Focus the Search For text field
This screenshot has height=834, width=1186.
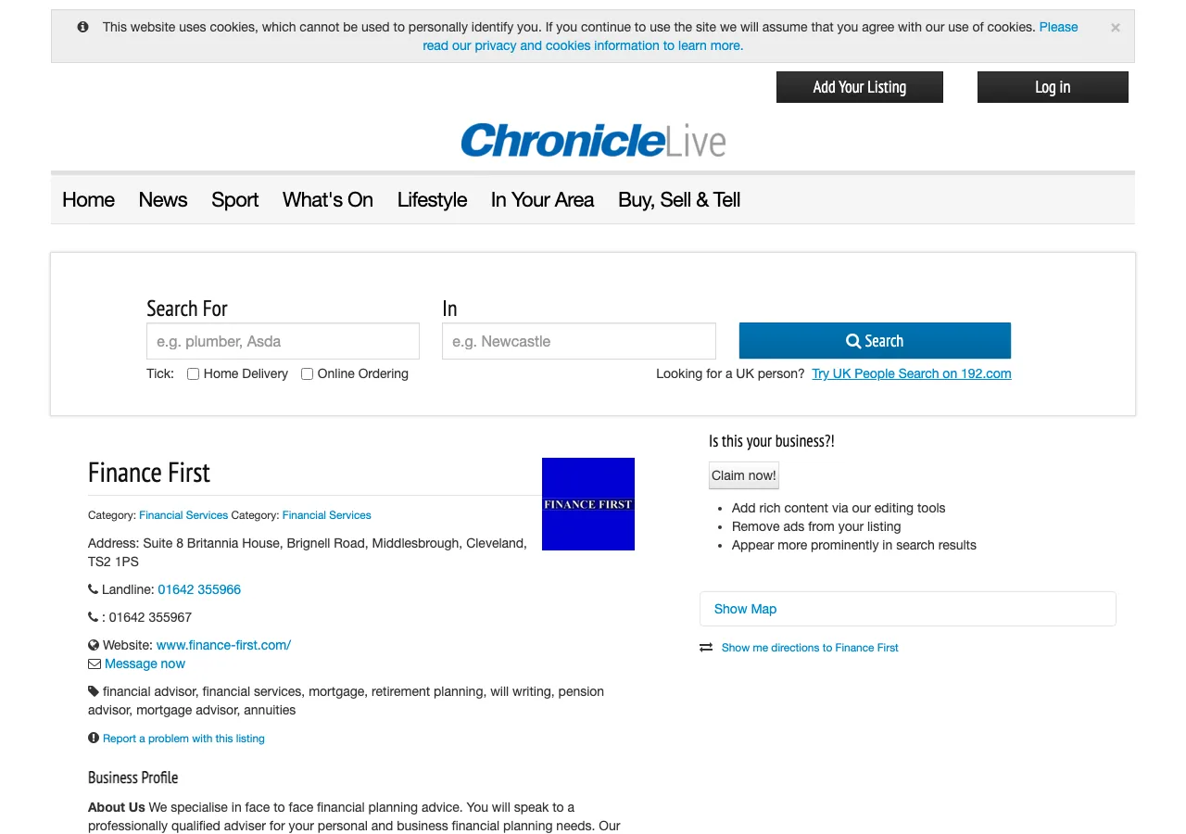(283, 341)
